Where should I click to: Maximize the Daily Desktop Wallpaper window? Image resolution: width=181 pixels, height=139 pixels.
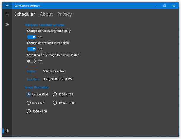pos(165,6)
